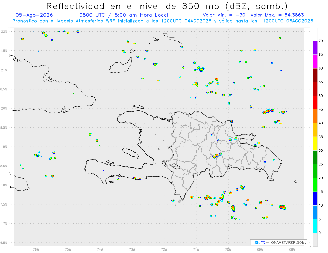Image resolution: width=328 pixels, height=253 pixels.
Task: Click the '75W' longitude label
Action: (x=68, y=249)
